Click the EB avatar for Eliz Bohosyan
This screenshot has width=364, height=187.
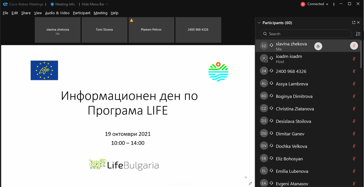[x=264, y=158]
